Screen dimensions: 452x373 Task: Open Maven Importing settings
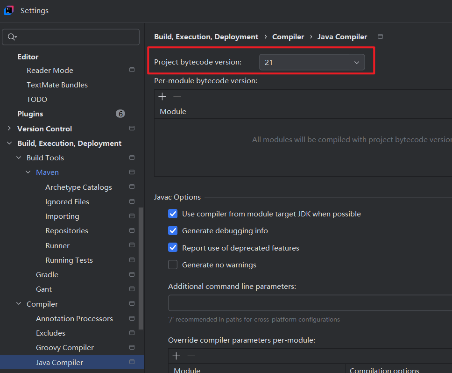coord(62,216)
